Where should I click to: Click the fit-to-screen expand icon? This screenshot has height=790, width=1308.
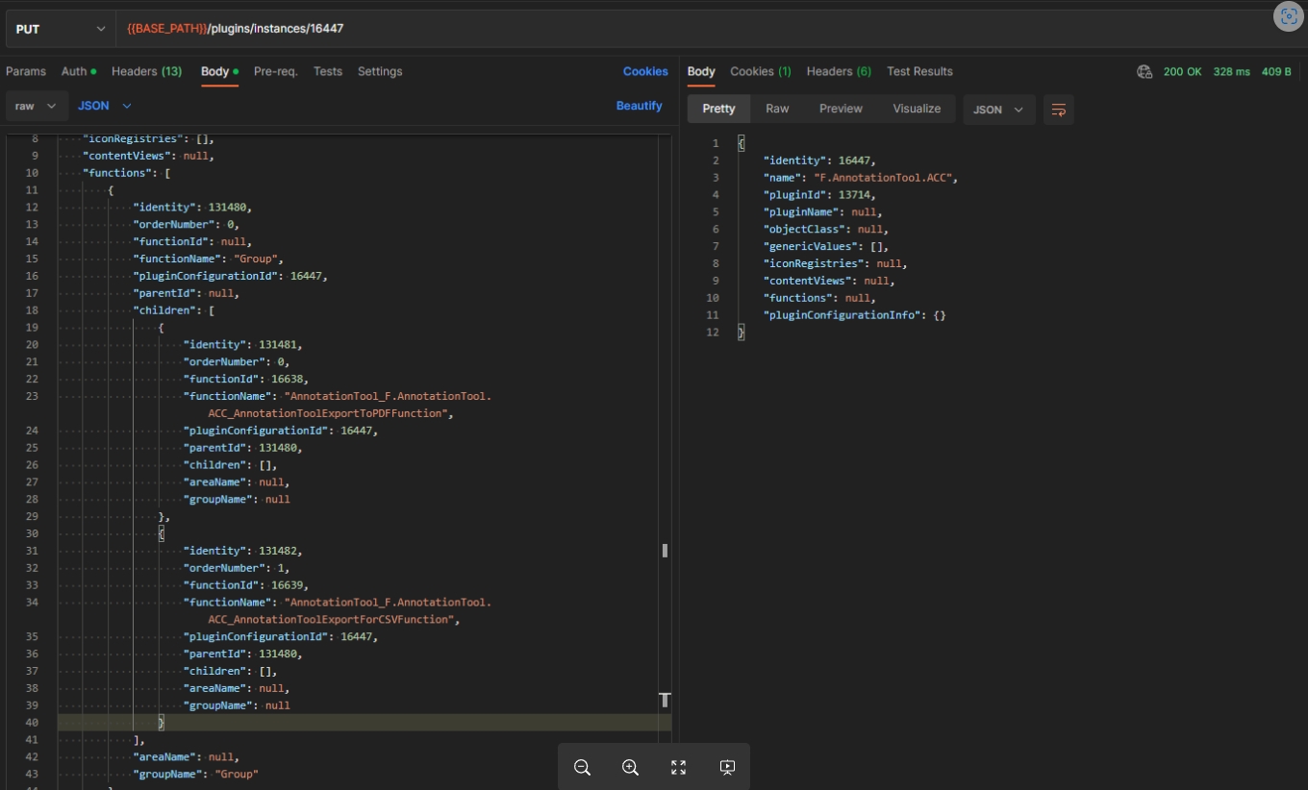pos(678,767)
